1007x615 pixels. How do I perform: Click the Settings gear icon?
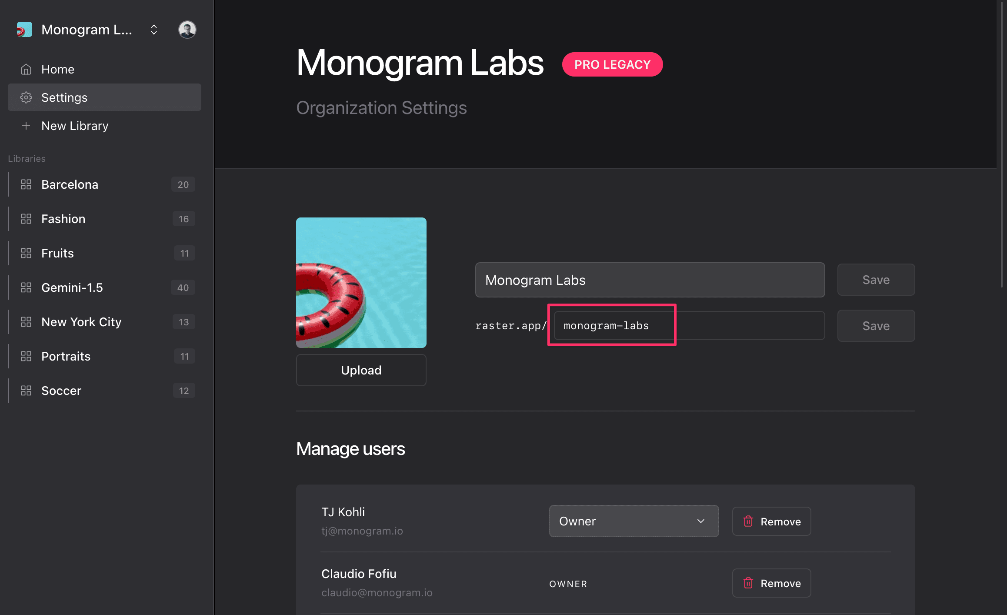coord(26,97)
